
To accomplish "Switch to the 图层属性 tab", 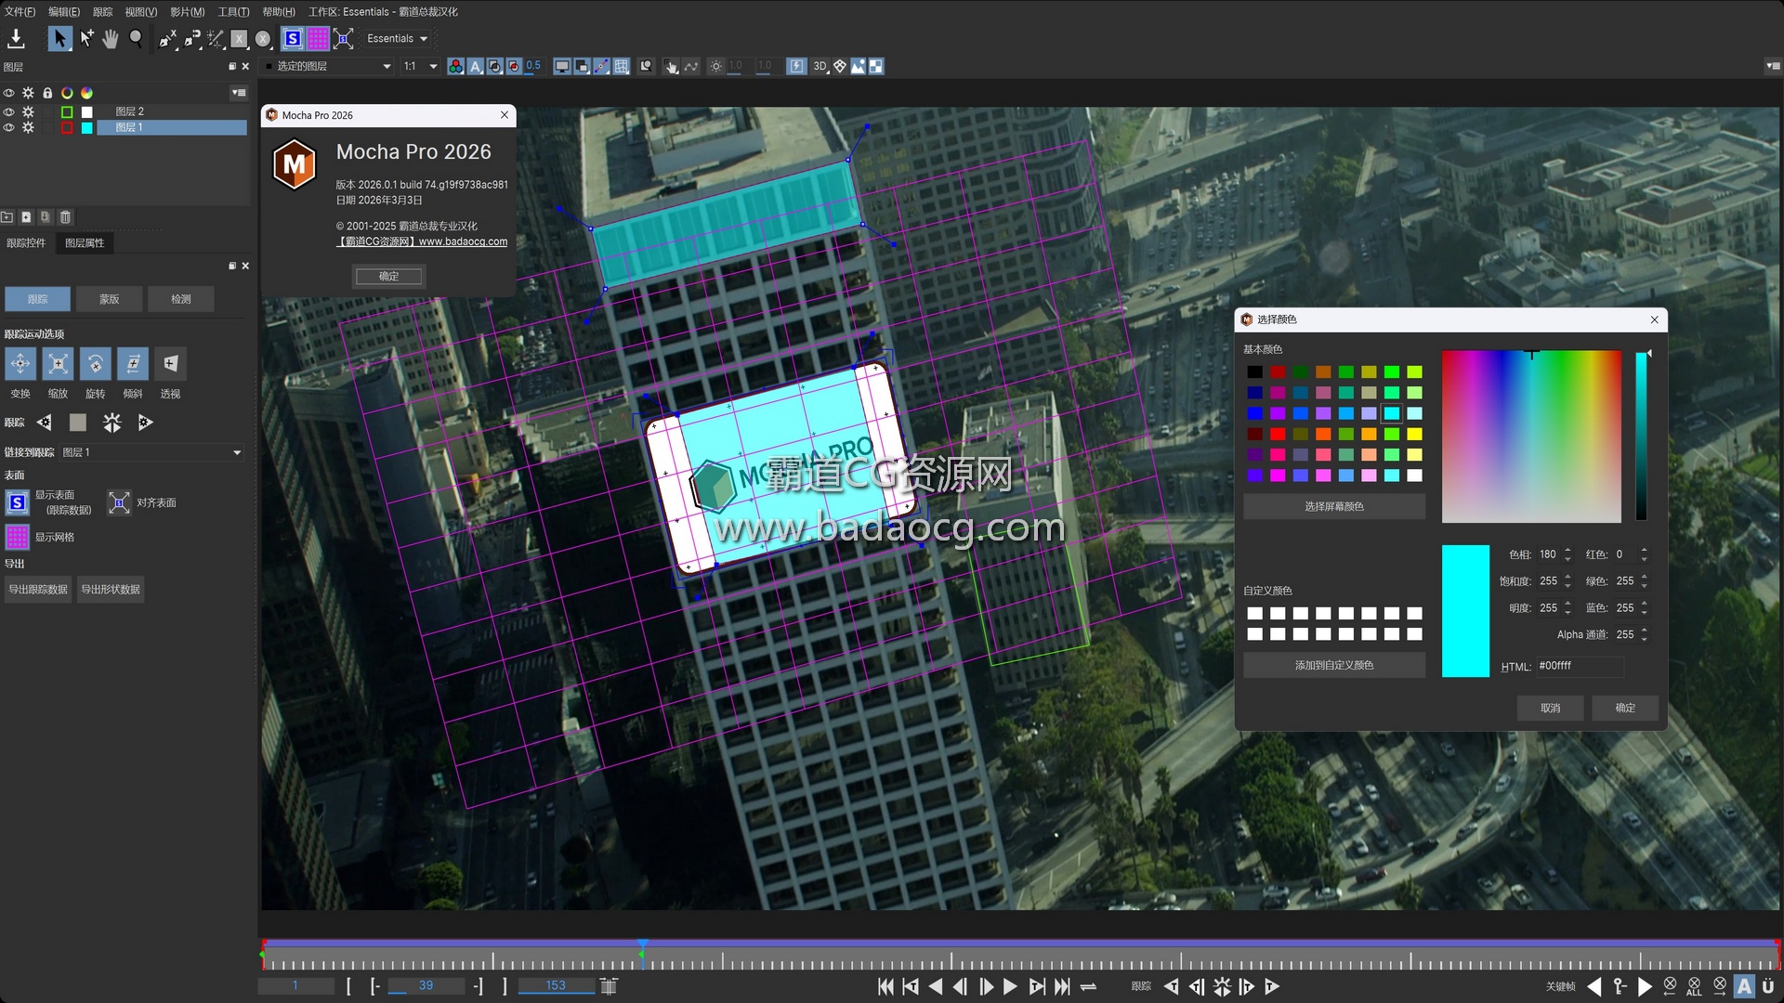I will click(x=85, y=242).
